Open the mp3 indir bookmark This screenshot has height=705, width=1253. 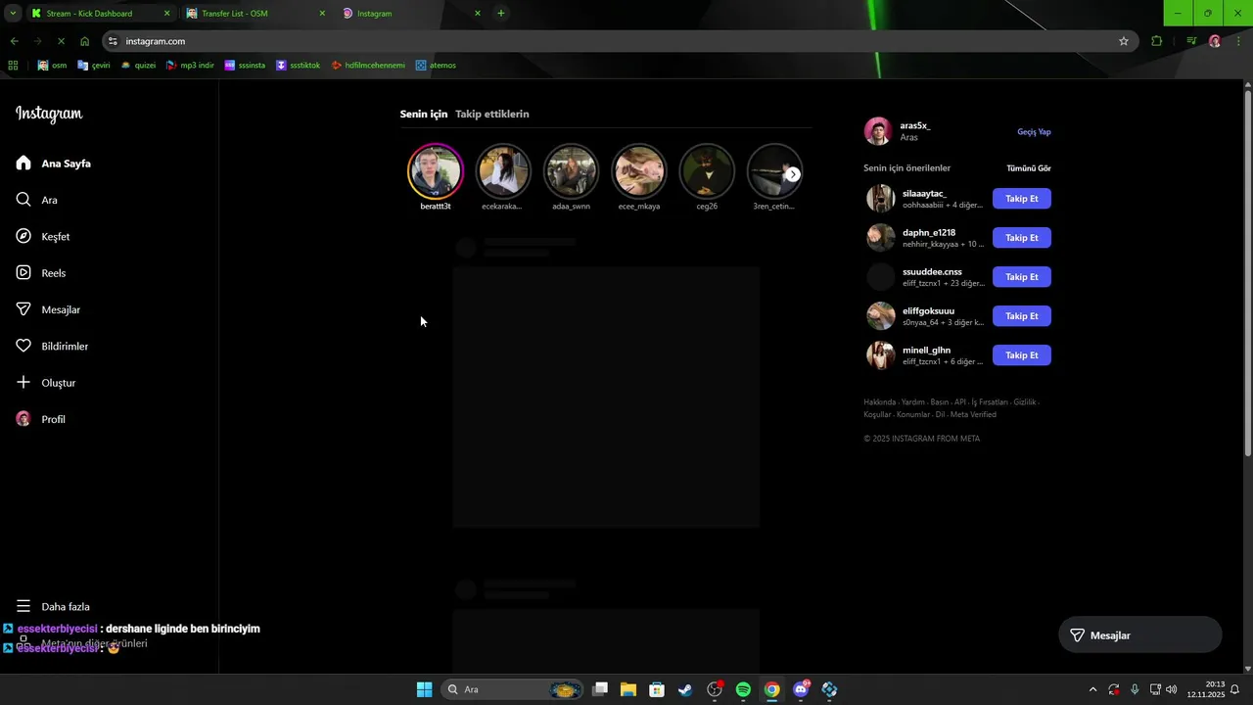coord(190,66)
